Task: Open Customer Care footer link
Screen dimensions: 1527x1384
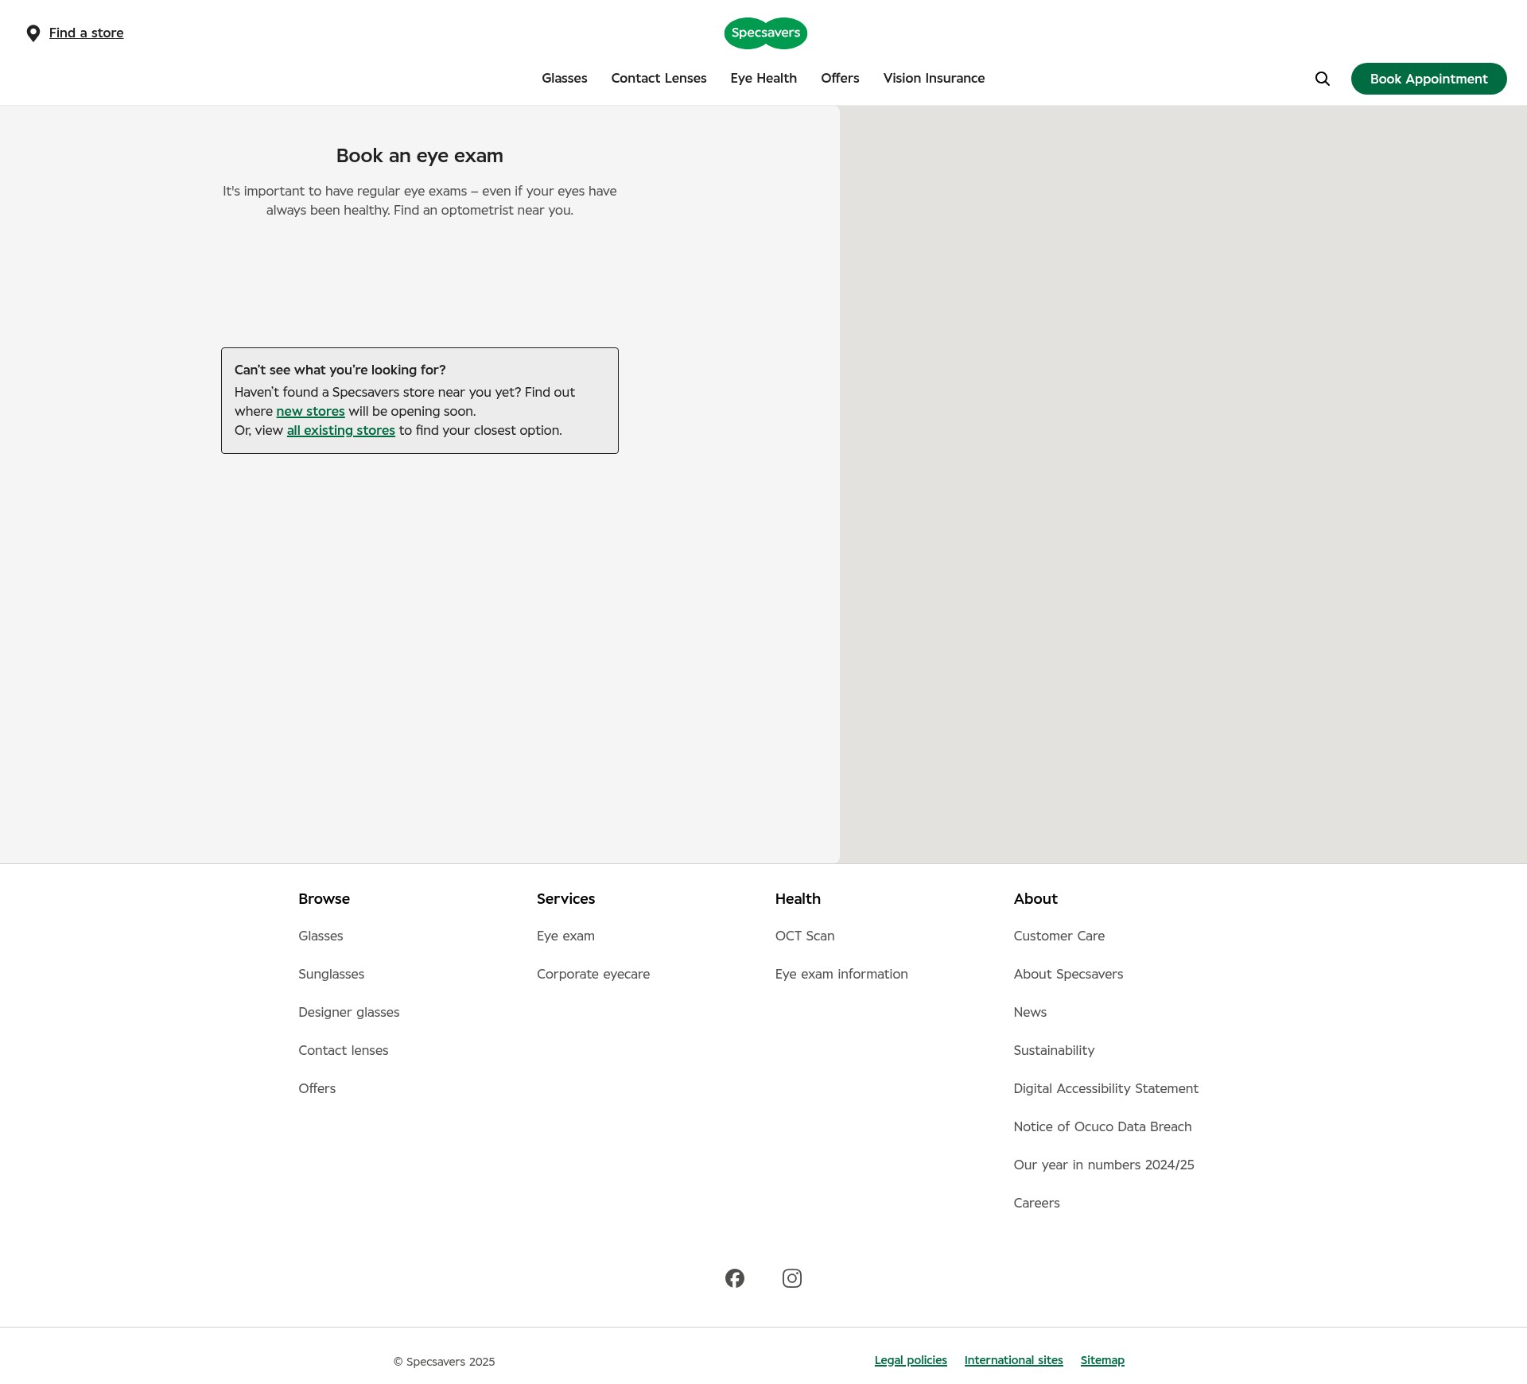Action: pyautogui.click(x=1059, y=936)
